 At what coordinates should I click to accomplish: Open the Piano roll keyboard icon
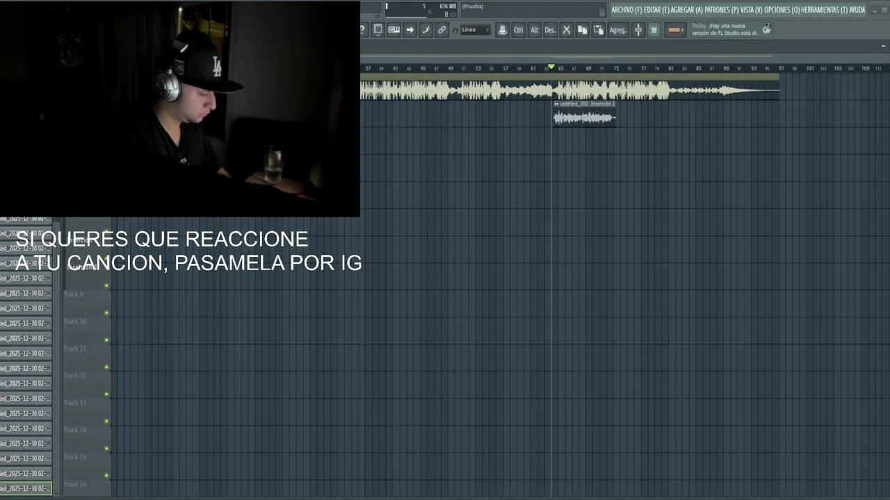pos(394,30)
